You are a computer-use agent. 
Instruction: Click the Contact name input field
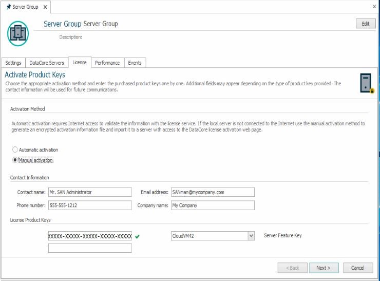tap(90, 192)
